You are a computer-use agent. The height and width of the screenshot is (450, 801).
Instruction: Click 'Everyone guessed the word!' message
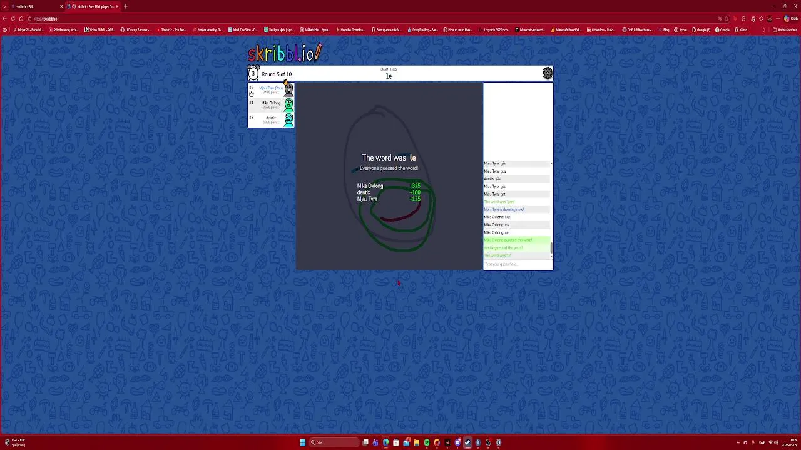(x=389, y=168)
